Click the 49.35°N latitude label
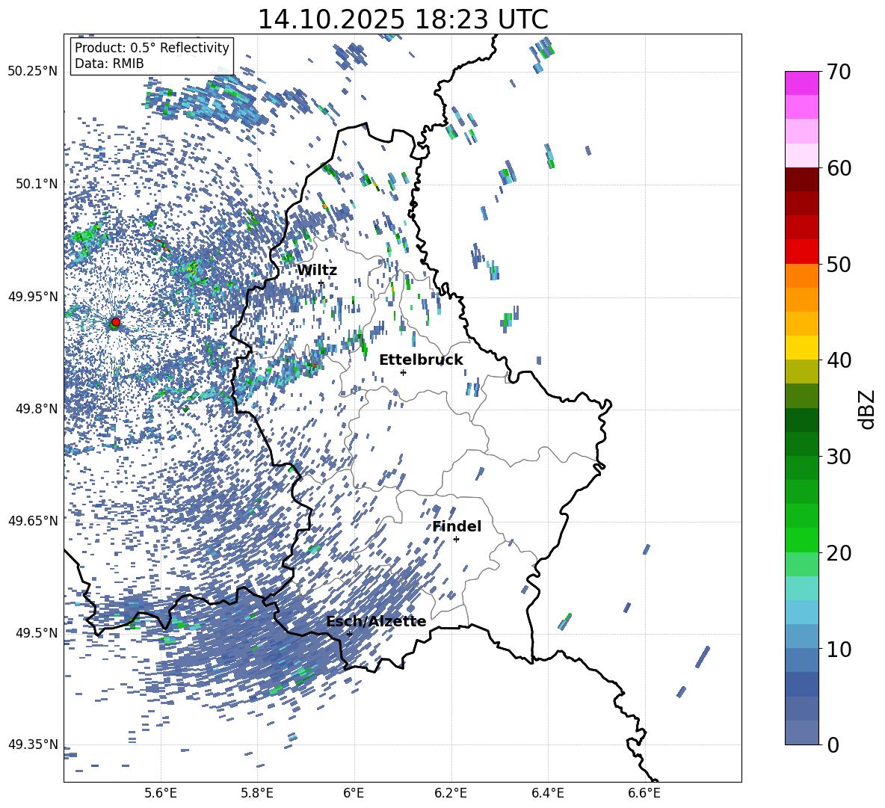Screen dimensions: 885x808 33,744
